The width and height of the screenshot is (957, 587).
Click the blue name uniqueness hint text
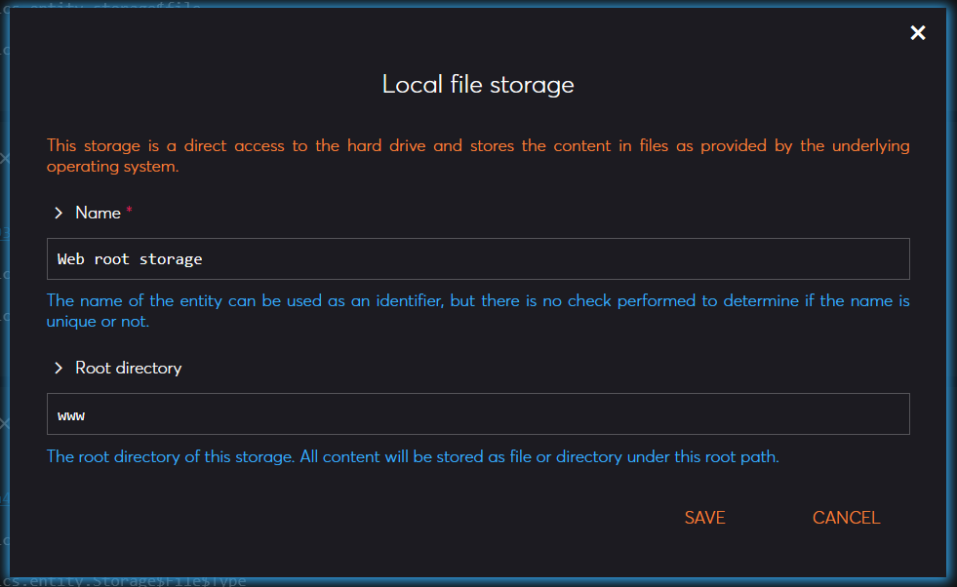coord(478,310)
